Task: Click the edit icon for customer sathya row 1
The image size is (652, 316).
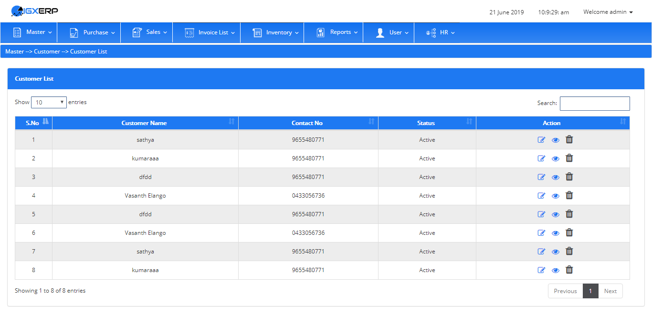Action: [541, 140]
